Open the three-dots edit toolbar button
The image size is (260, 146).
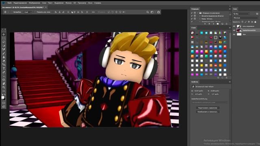pyautogui.click(x=4, y=91)
